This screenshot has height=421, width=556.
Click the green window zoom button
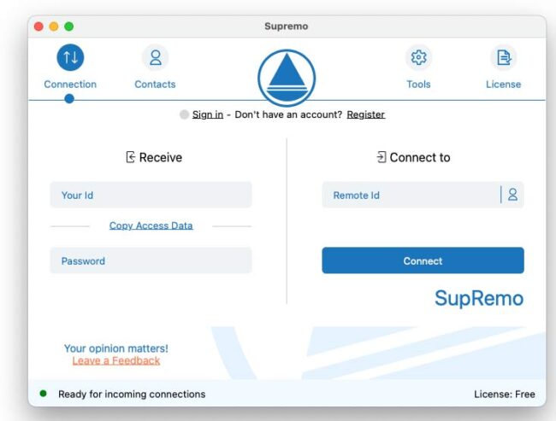pos(69,26)
